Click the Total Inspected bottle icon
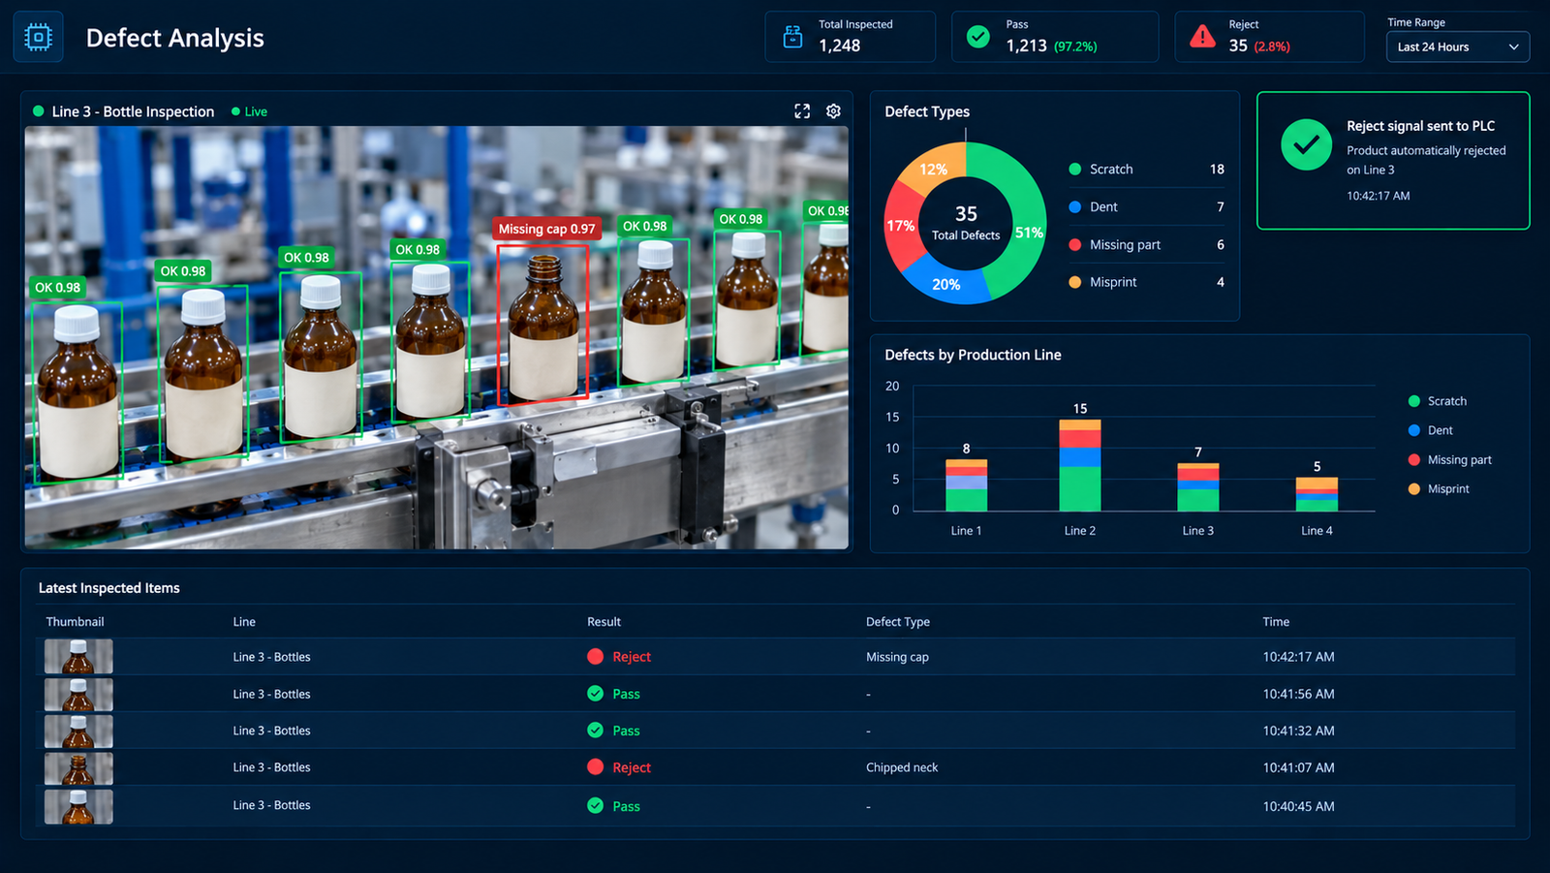This screenshot has width=1550, height=873. click(x=792, y=37)
